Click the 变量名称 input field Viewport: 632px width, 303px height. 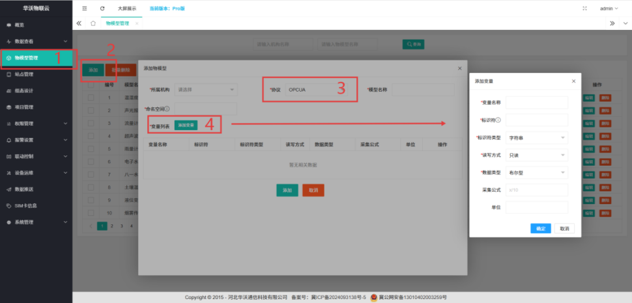[537, 103]
